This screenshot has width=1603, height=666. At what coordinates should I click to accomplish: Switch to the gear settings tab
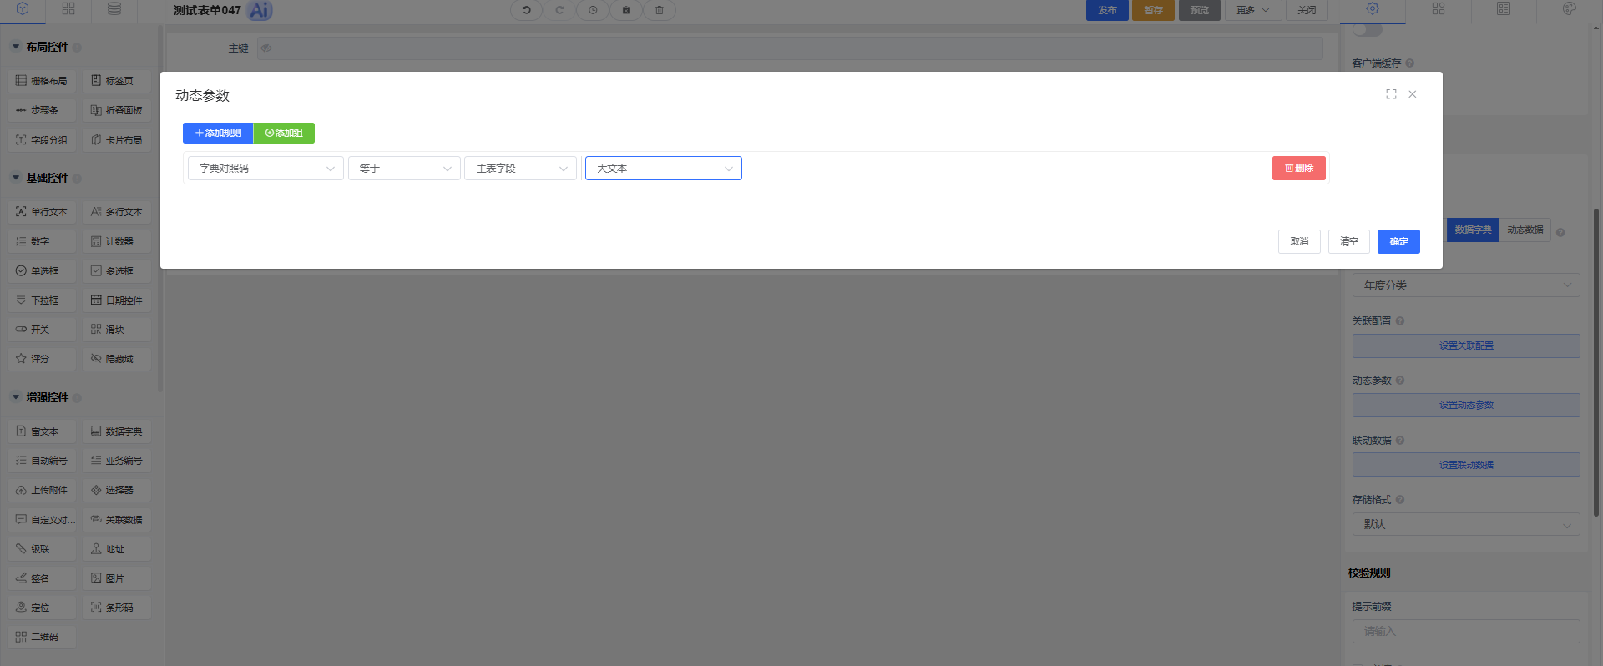1373,8
